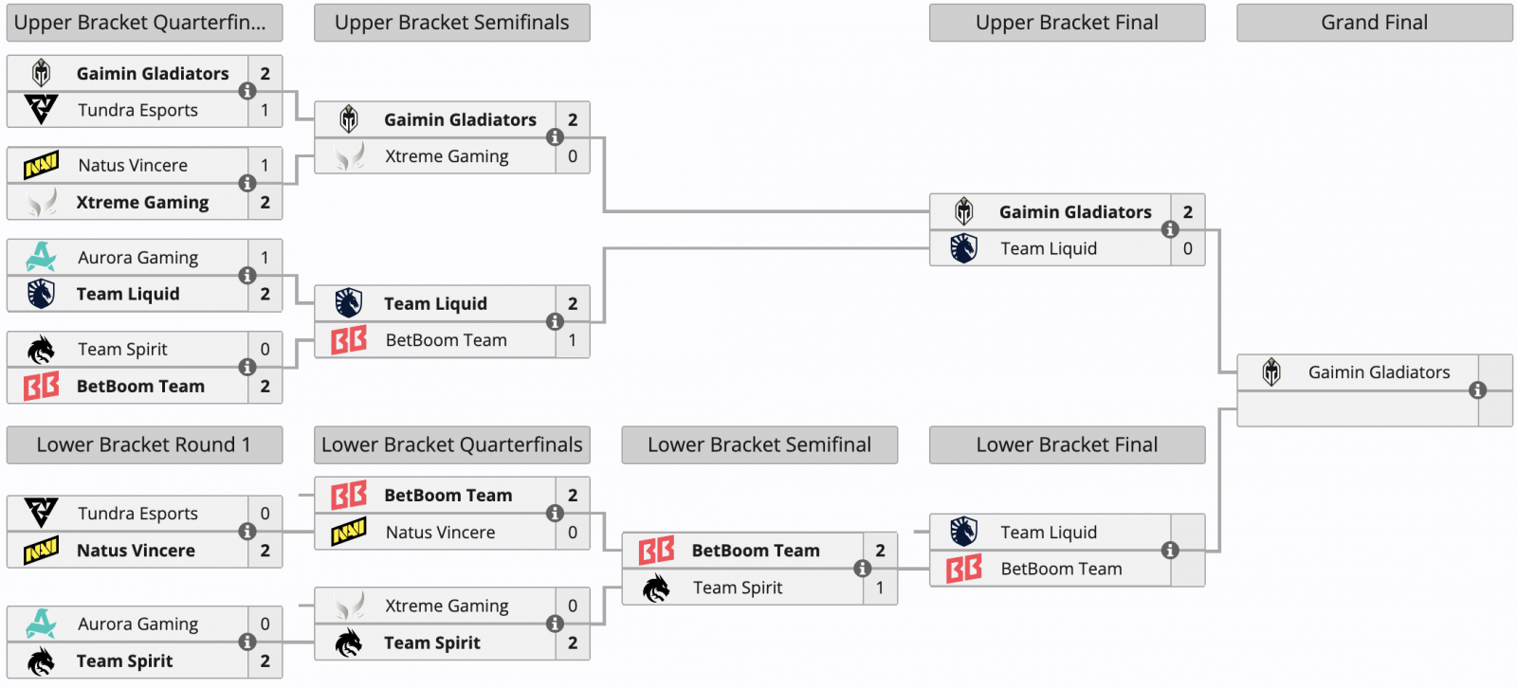Select the Upper Bracket Semifinals header
The width and height of the screenshot is (1517, 688).
[452, 23]
